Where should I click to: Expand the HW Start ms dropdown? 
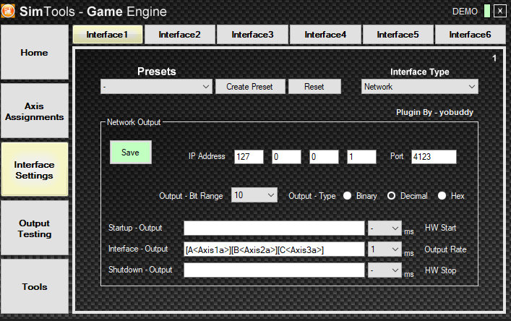pos(385,228)
